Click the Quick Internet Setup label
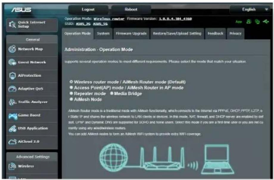The image size is (274, 180). pos(32,24)
